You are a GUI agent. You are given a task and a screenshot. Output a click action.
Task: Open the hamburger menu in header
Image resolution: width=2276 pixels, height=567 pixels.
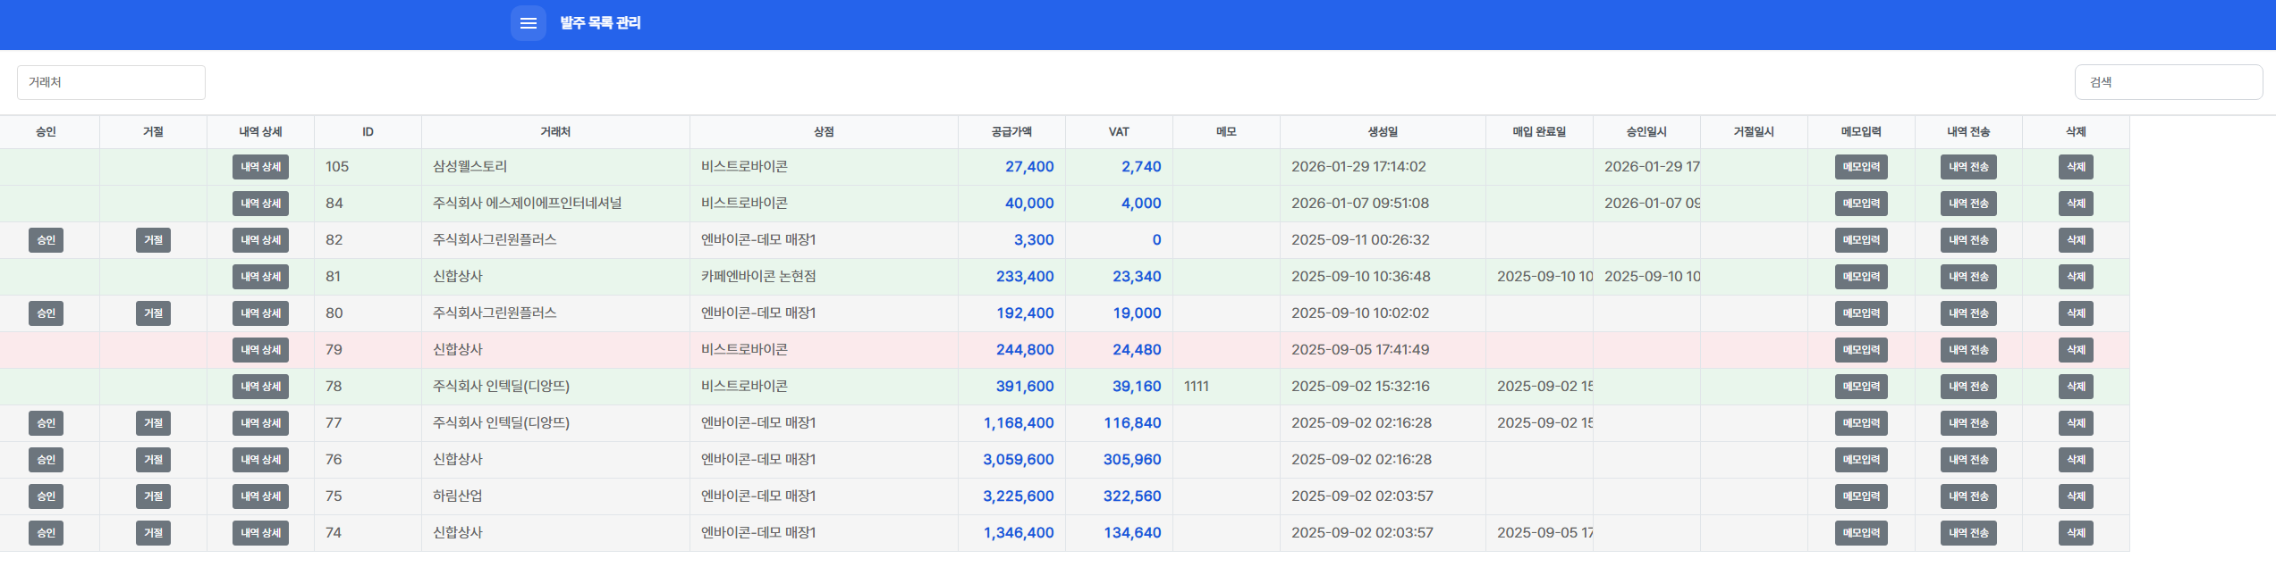click(x=528, y=23)
